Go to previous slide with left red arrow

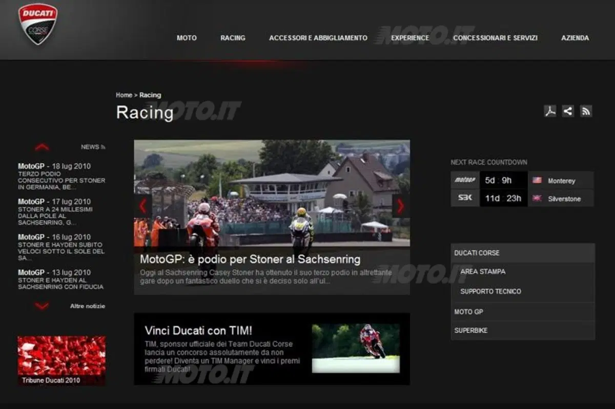[142, 206]
